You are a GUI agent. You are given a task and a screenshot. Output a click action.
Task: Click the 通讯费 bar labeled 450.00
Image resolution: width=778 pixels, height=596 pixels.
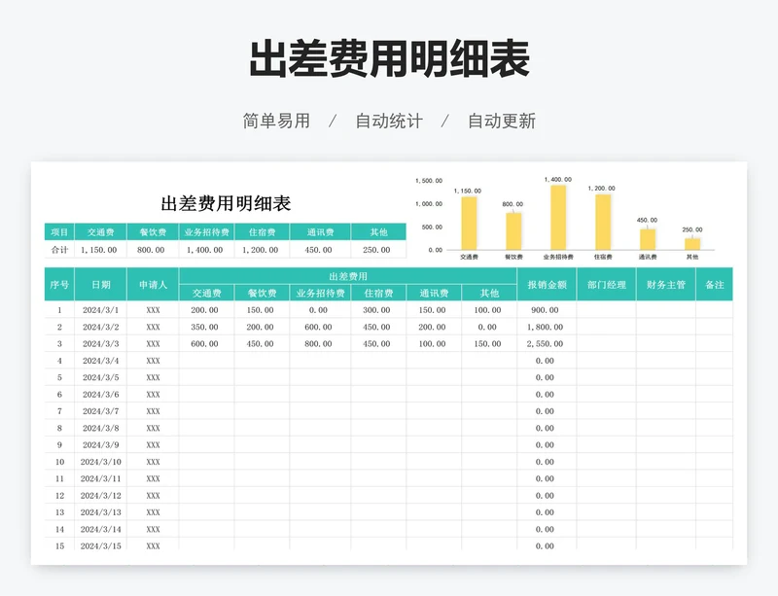[x=646, y=241]
